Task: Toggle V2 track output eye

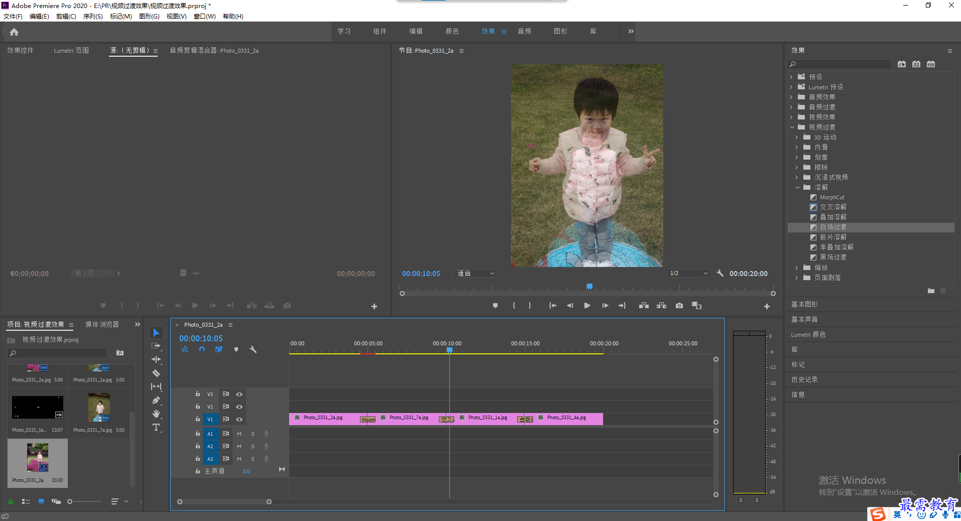Action: pos(239,407)
